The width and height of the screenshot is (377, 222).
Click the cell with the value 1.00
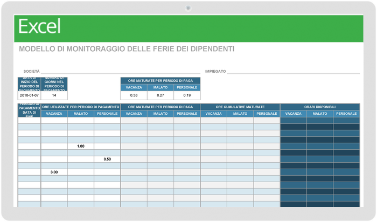(81, 146)
